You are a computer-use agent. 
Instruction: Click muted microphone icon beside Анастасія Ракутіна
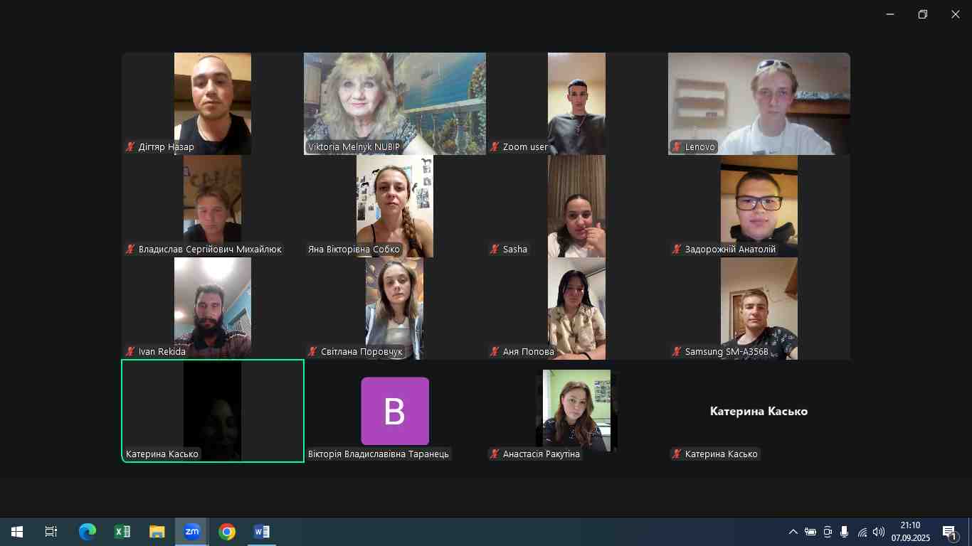click(495, 454)
